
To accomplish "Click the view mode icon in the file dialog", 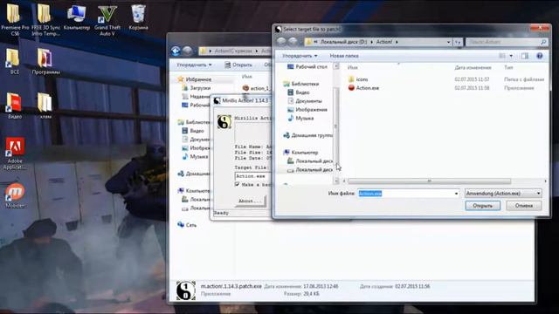I will 502,56.
